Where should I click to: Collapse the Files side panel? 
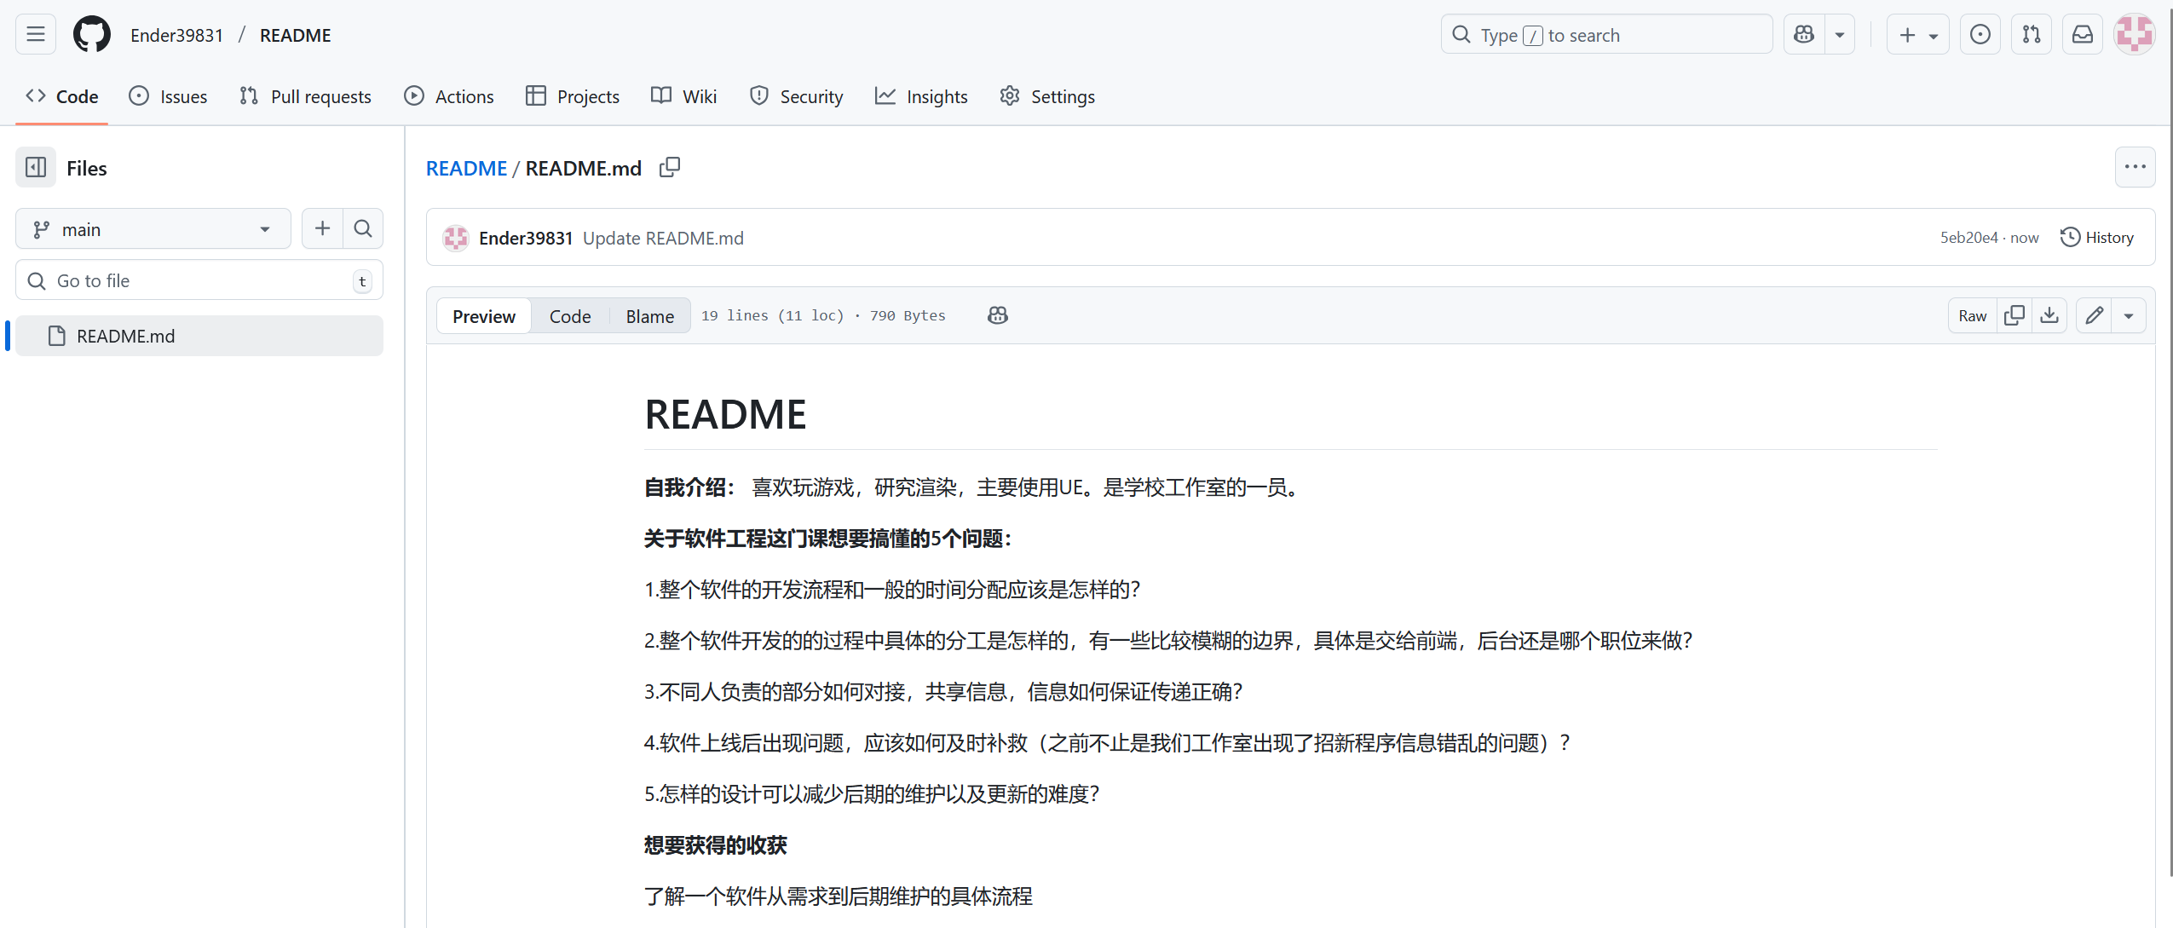click(36, 168)
